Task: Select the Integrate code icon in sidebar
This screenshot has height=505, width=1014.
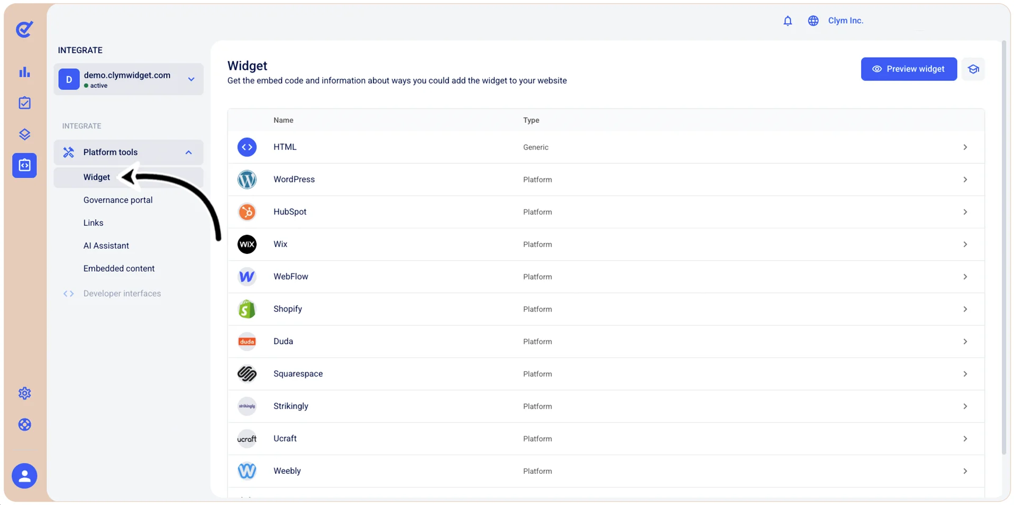Action: (24, 166)
